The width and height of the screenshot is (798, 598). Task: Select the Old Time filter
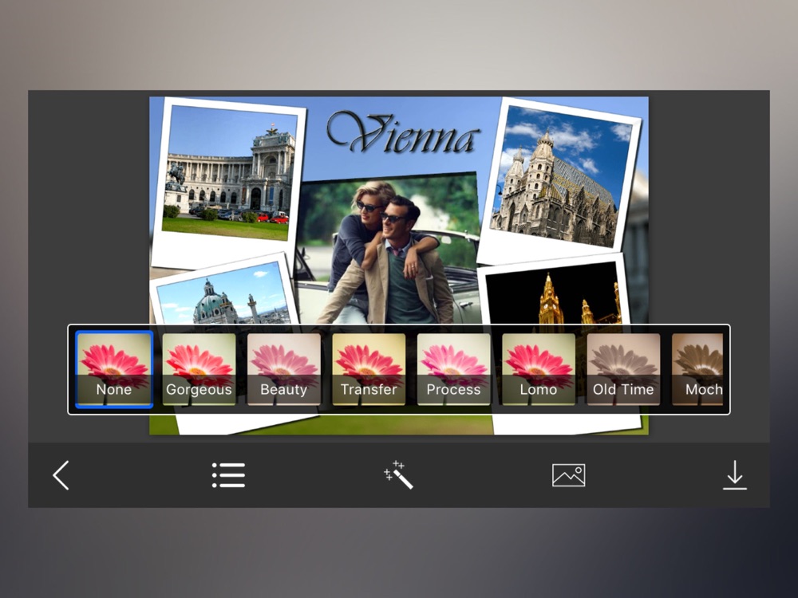pos(623,369)
